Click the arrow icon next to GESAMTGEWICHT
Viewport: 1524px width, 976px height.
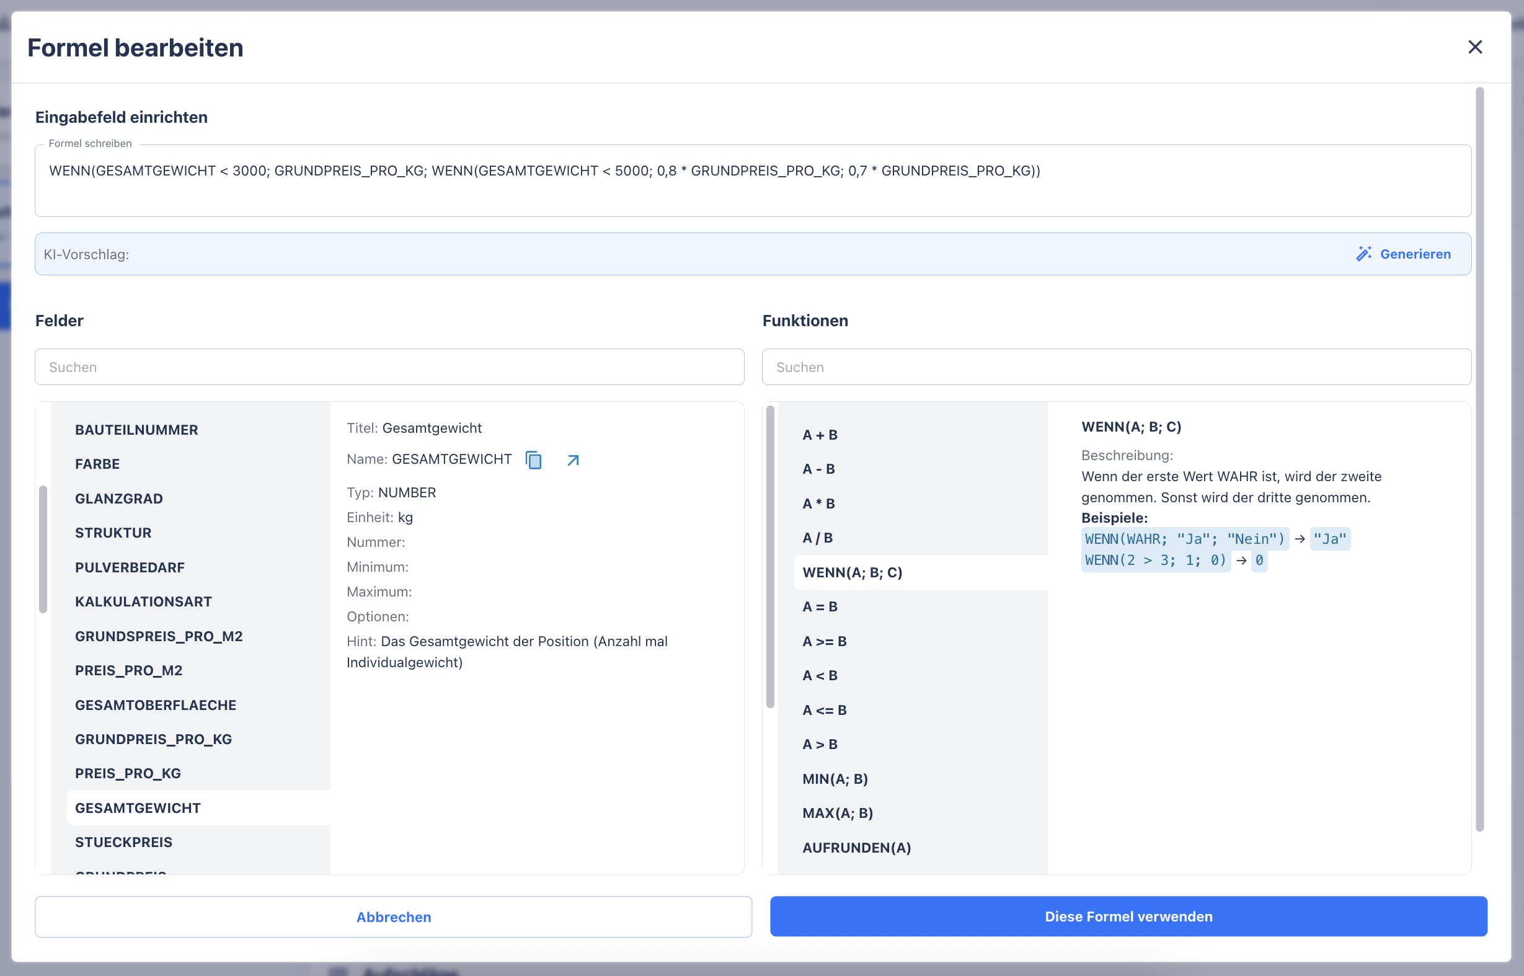573,460
